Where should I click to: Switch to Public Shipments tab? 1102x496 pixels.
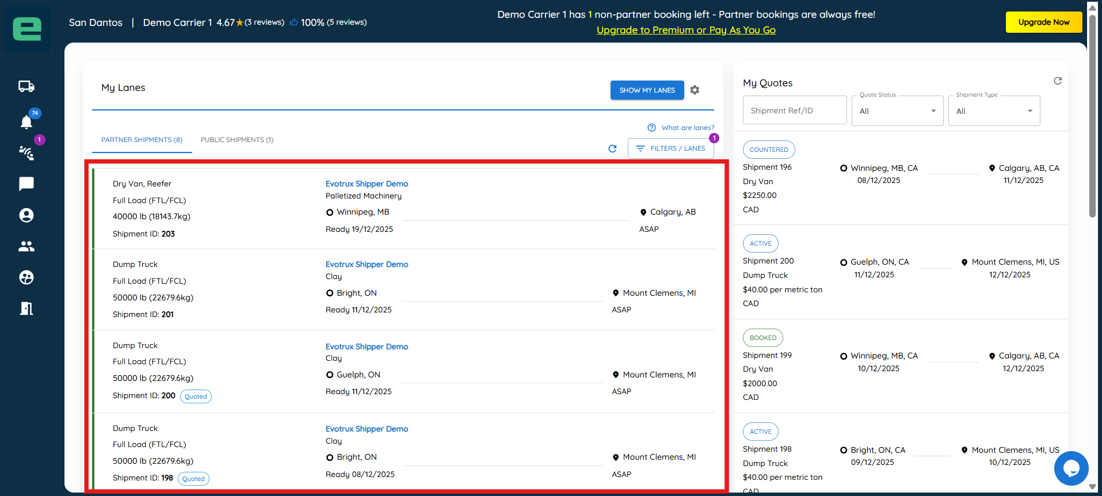pyautogui.click(x=237, y=140)
